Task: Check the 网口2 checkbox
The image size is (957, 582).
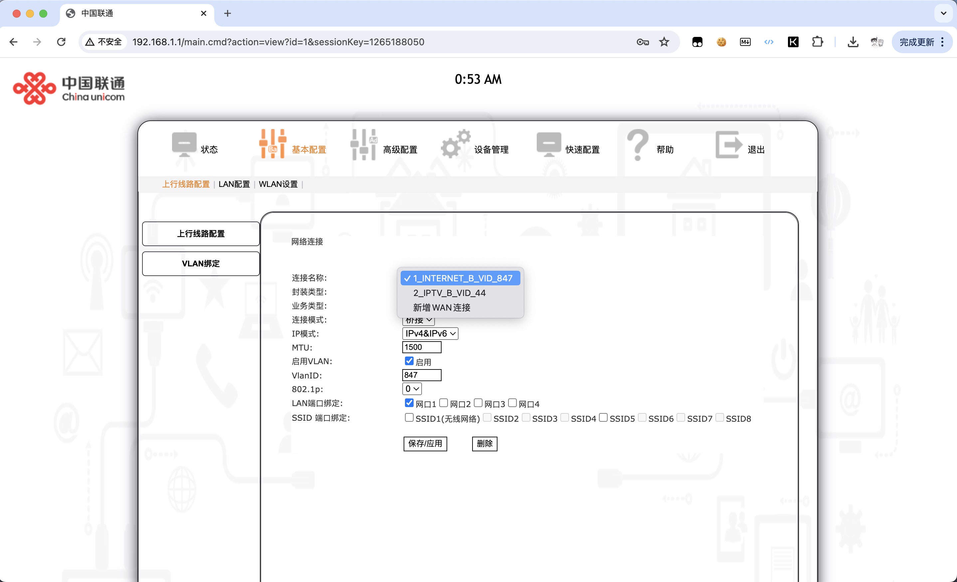Action: point(444,403)
